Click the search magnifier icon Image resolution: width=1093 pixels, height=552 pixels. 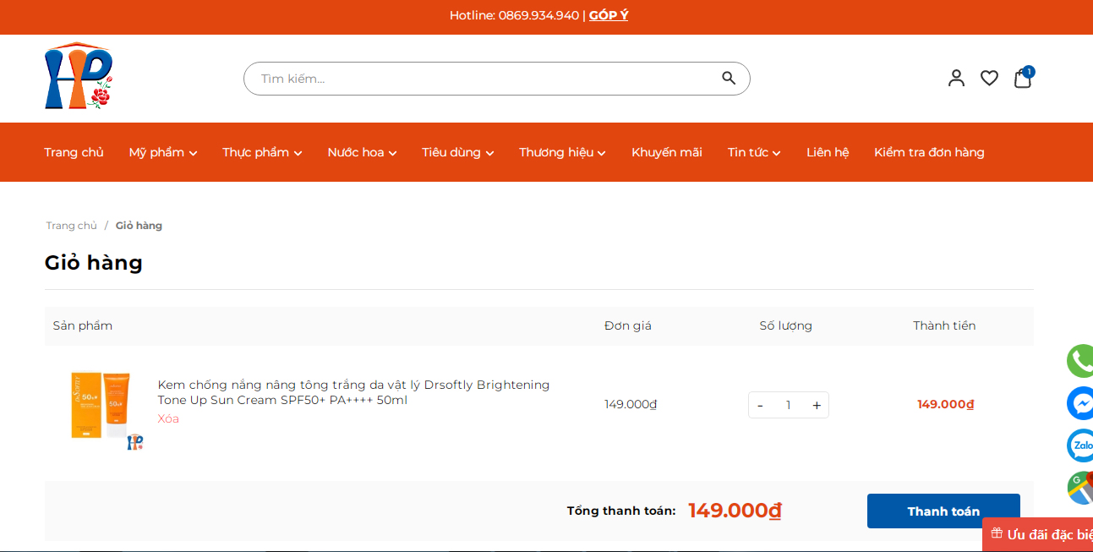[x=729, y=78]
